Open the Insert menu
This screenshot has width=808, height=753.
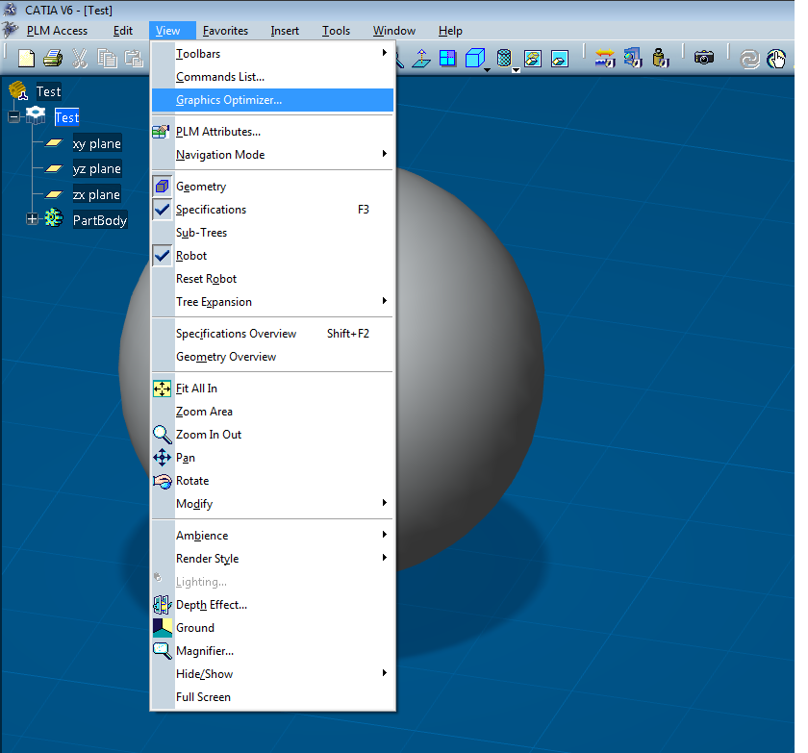click(285, 31)
